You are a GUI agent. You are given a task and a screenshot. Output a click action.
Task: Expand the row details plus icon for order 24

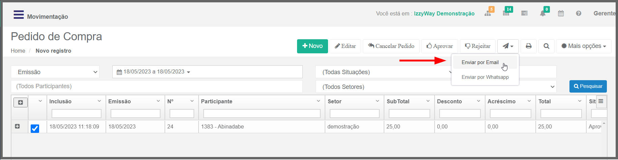(18, 126)
